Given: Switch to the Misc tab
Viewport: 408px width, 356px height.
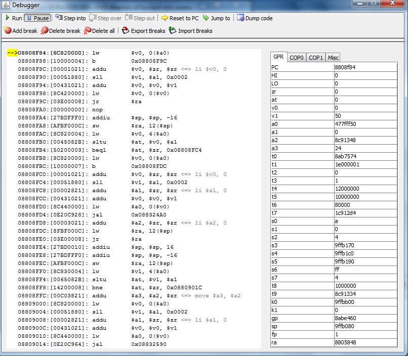Looking at the screenshot, I should coord(333,58).
